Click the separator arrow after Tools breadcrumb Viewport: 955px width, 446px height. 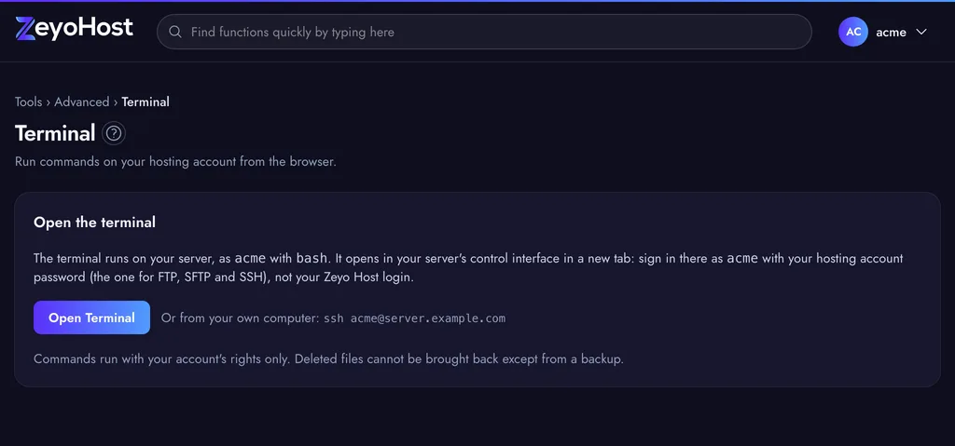[48, 101]
